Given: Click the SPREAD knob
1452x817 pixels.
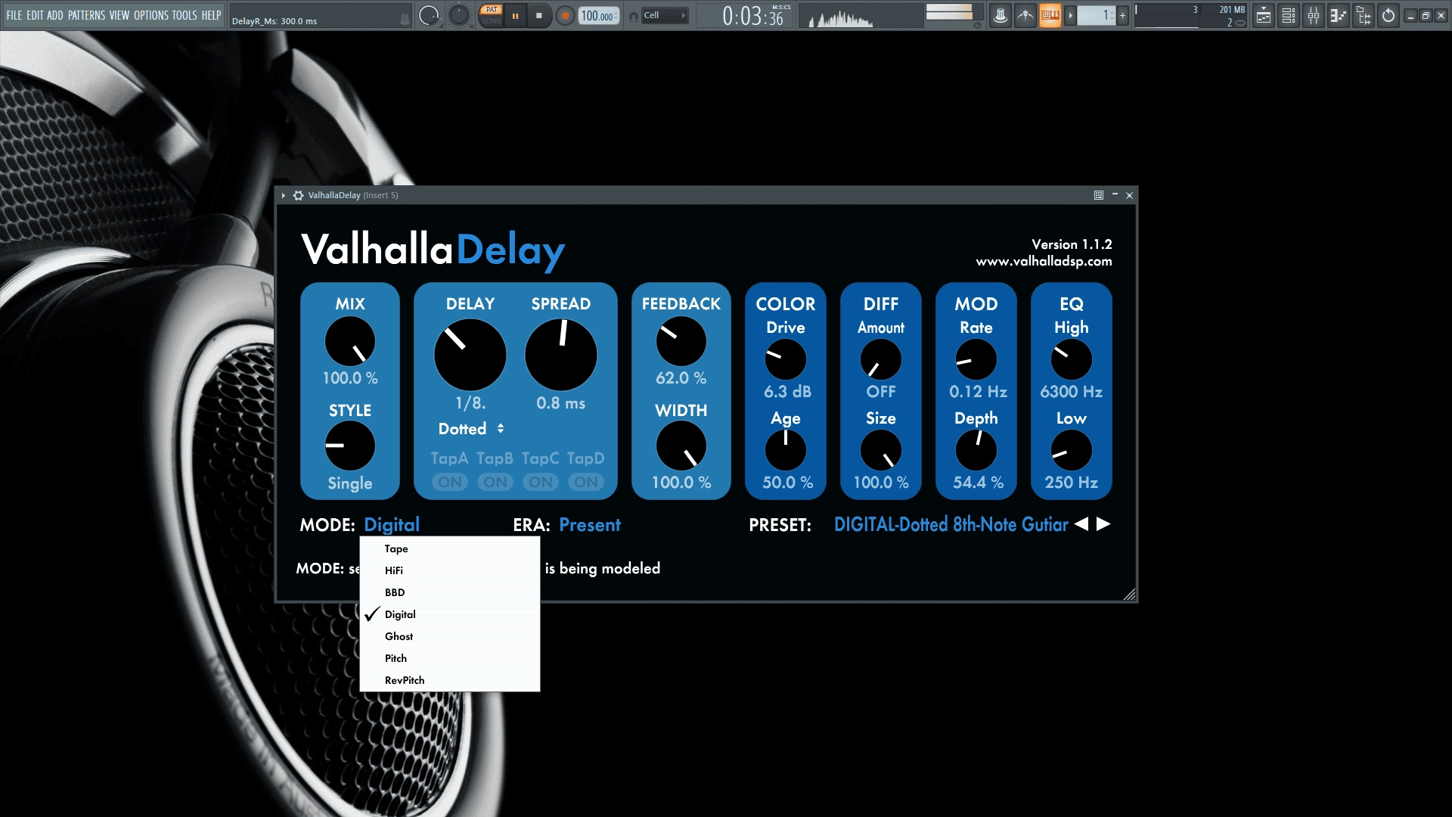Looking at the screenshot, I should click(x=560, y=355).
